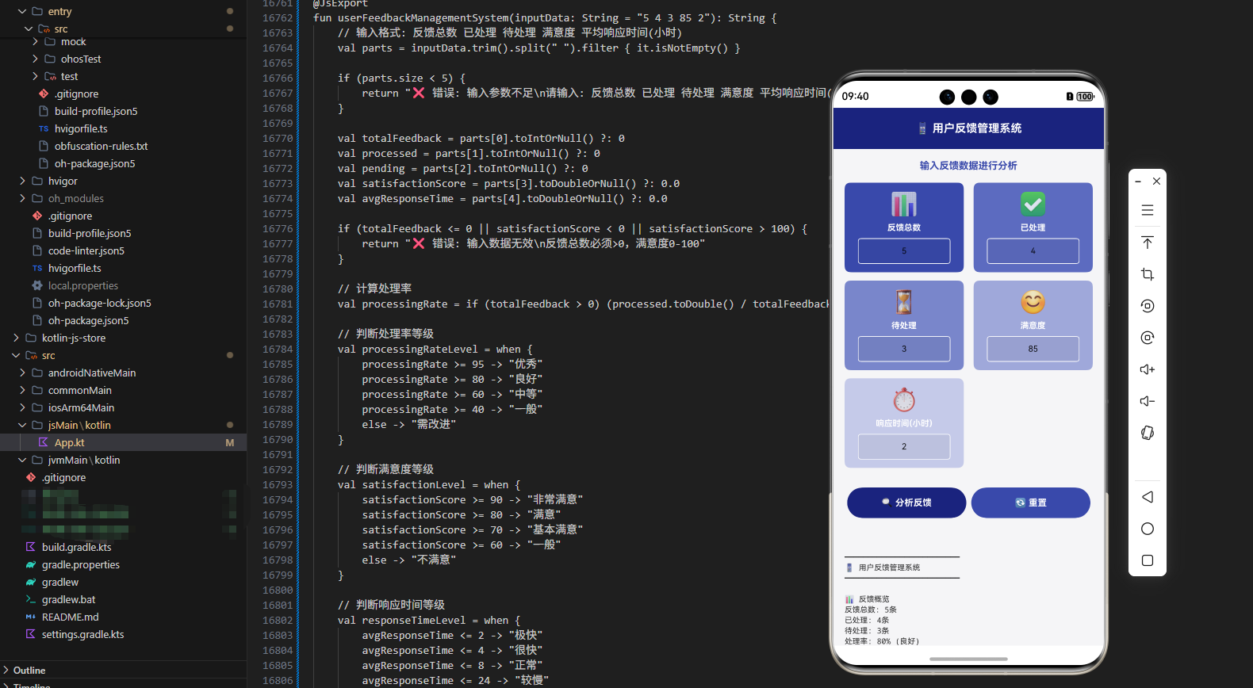
Task: Decrease the emulator volume
Action: tap(1147, 401)
